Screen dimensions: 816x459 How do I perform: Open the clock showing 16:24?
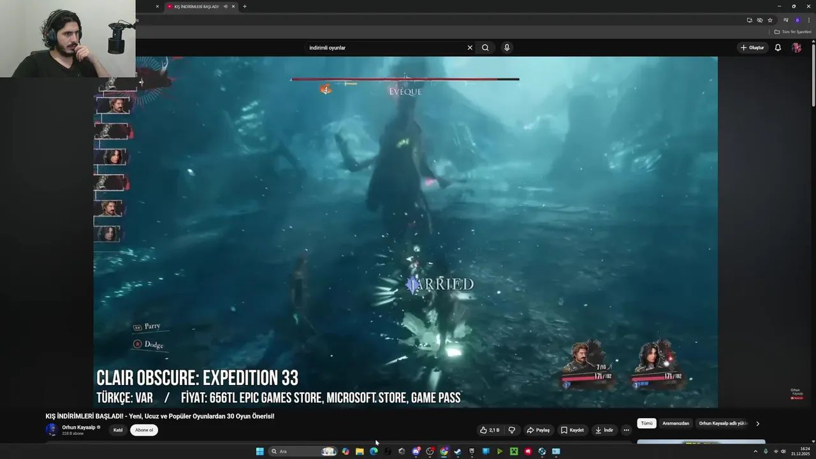801,451
